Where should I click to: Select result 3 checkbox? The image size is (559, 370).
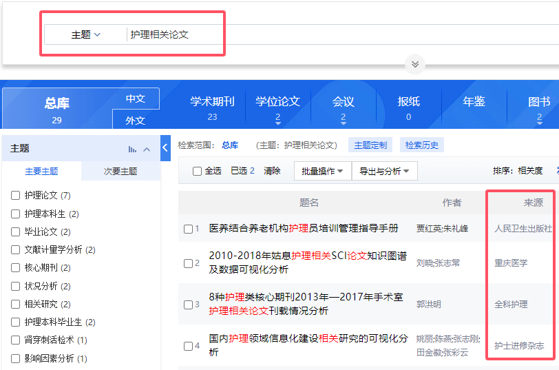point(188,305)
